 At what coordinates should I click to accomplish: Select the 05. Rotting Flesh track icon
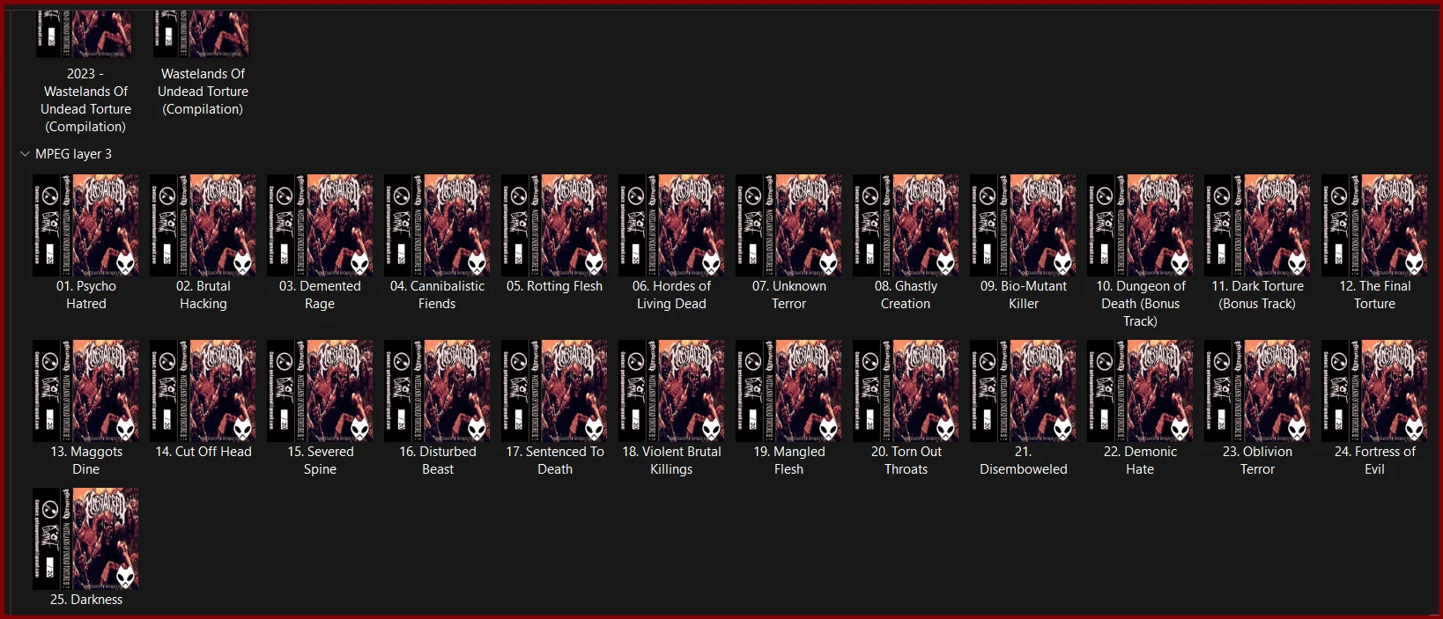554,225
